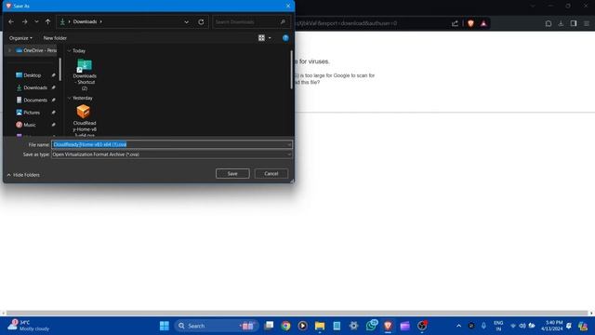Open the File name history dropdown
This screenshot has width=595, height=335.
pos(289,145)
